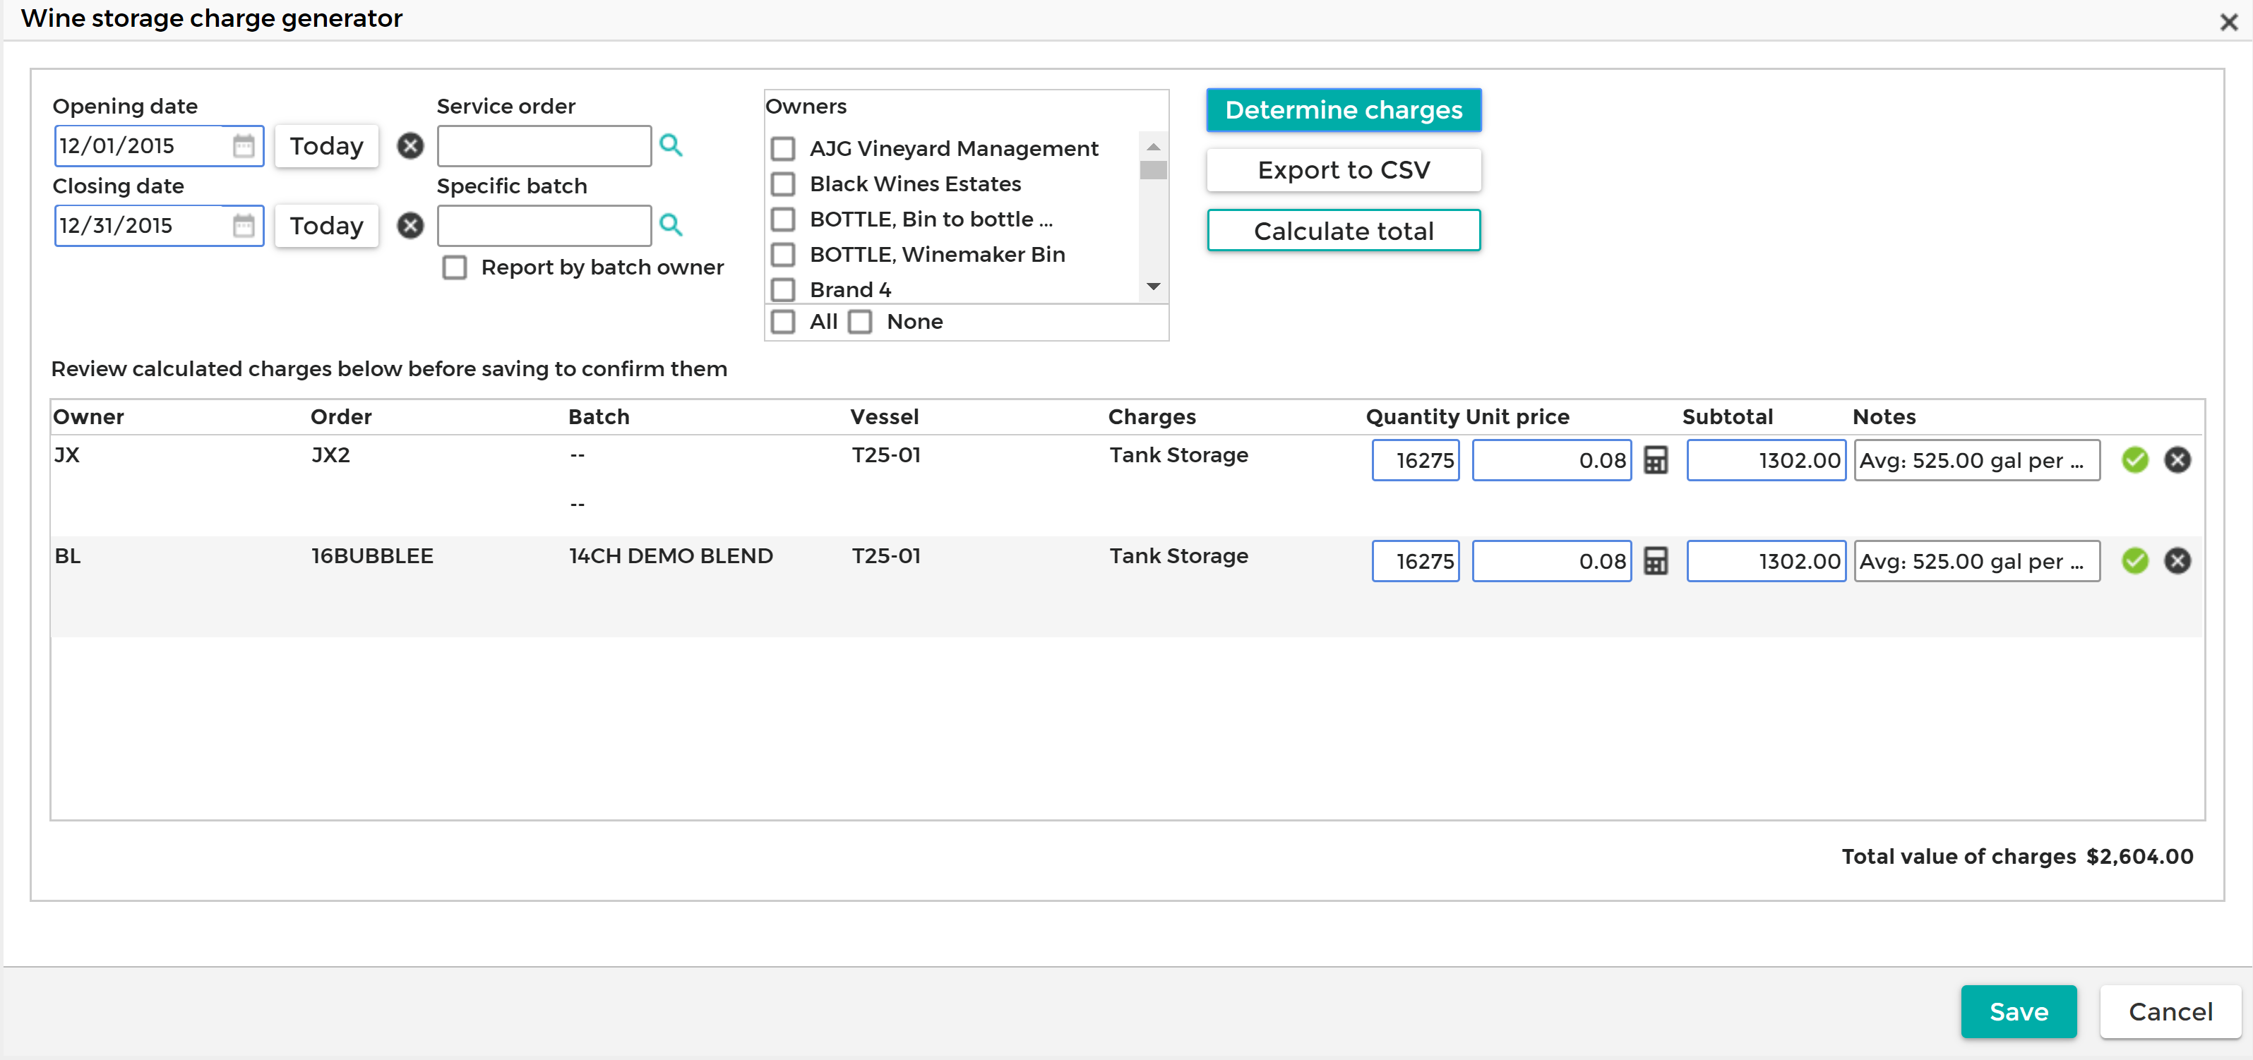This screenshot has width=2253, height=1060.
Task: Close the Wine storage charge generator dialog
Action: [x=2228, y=22]
